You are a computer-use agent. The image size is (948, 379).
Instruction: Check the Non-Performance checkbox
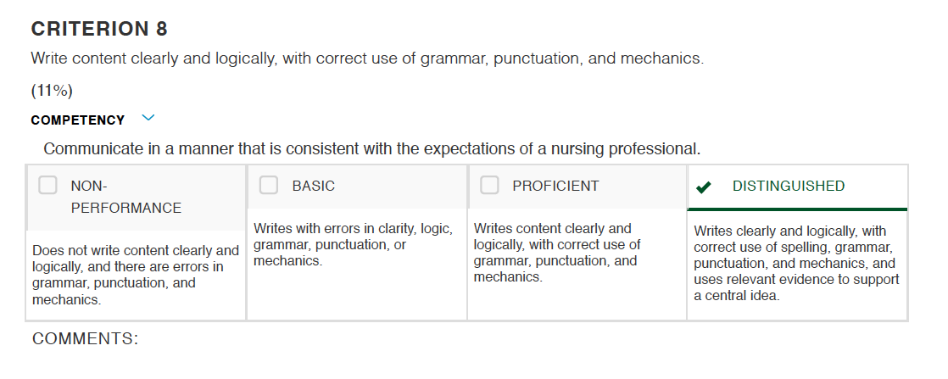click(47, 185)
